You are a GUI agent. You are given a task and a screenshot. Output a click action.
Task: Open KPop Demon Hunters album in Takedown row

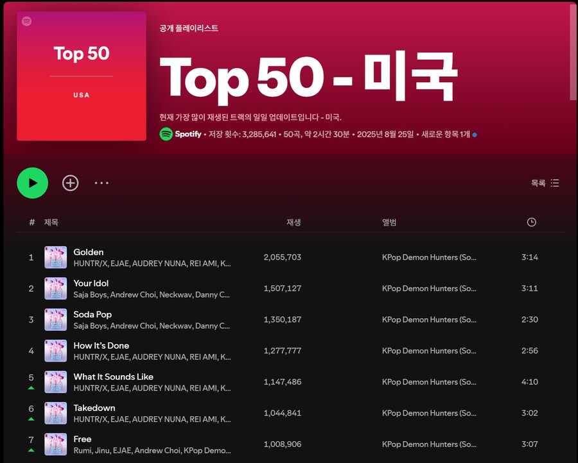point(429,413)
